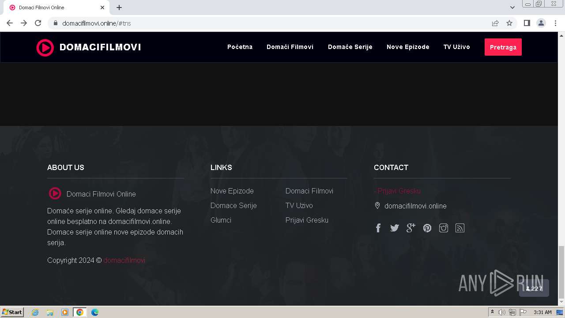
Task: Open TV Uživo menu item
Action: [457, 47]
